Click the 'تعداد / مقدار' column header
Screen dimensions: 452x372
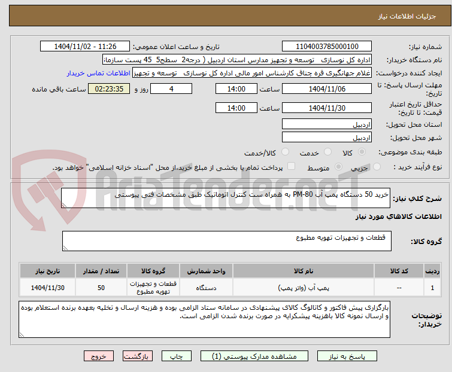tap(101, 271)
